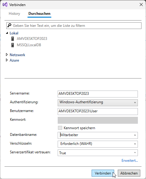The height and width of the screenshot is (179, 146).
Task: Click the server icon next to MSSQLLocalDB
Action: pos(13,45)
